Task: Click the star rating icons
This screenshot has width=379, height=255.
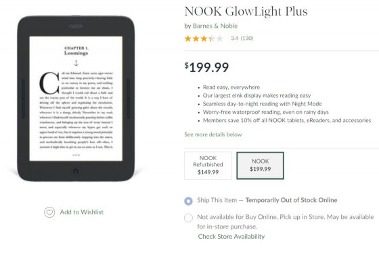Action: [204, 39]
